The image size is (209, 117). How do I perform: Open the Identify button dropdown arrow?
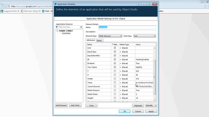pyautogui.click(x=155, y=105)
